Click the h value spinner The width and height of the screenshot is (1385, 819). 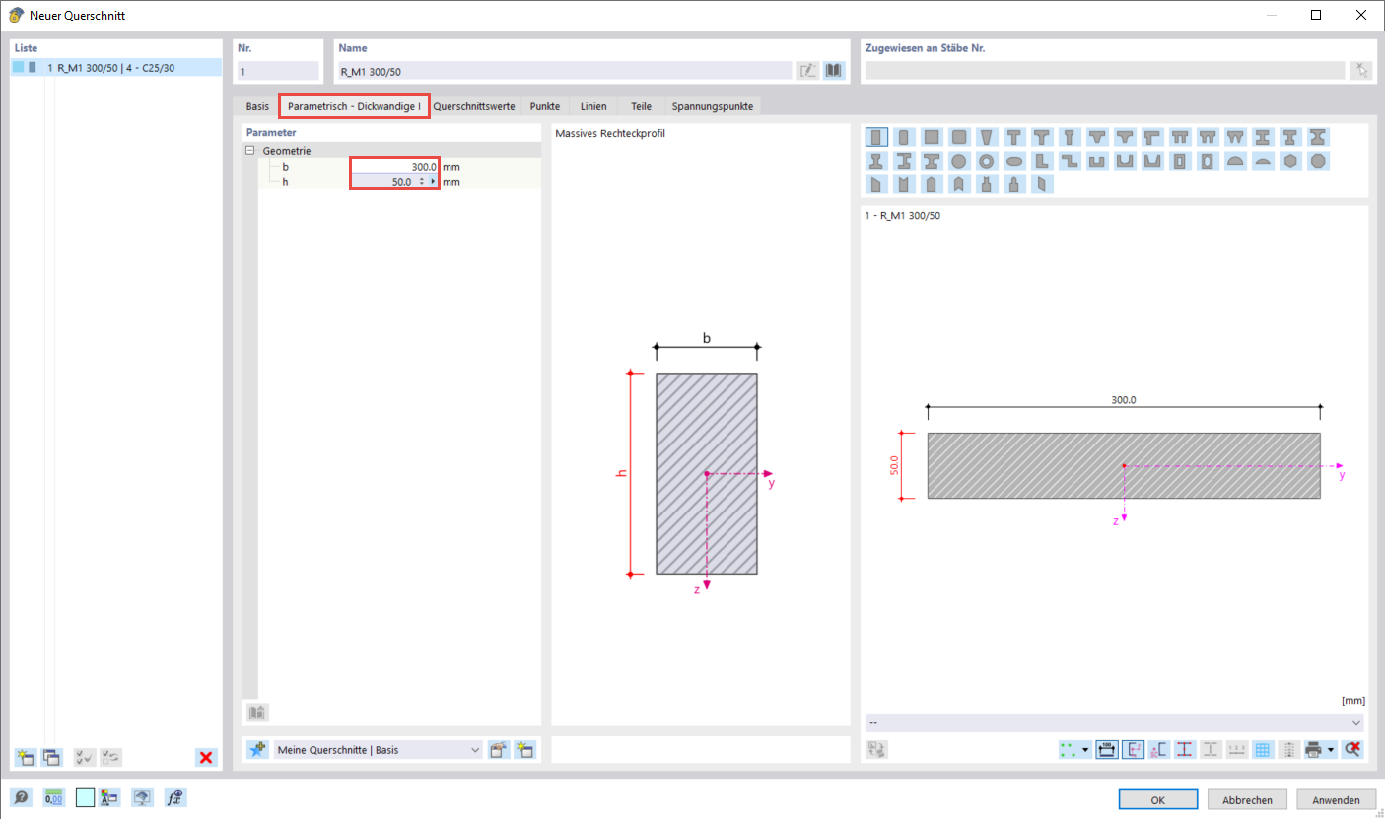coord(422,182)
